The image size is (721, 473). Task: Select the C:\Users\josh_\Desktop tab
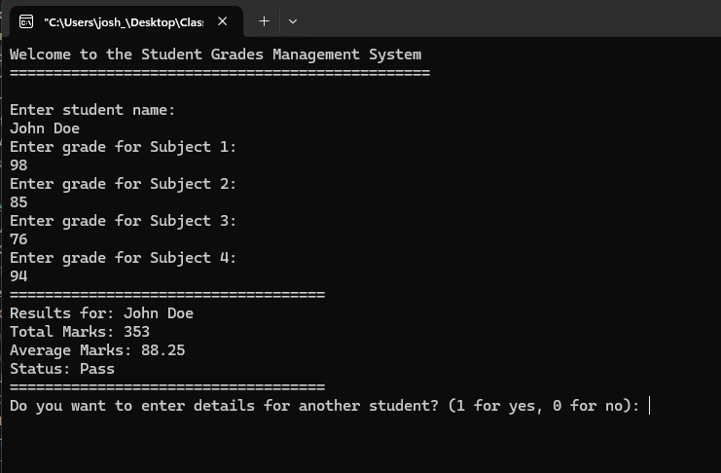[124, 20]
